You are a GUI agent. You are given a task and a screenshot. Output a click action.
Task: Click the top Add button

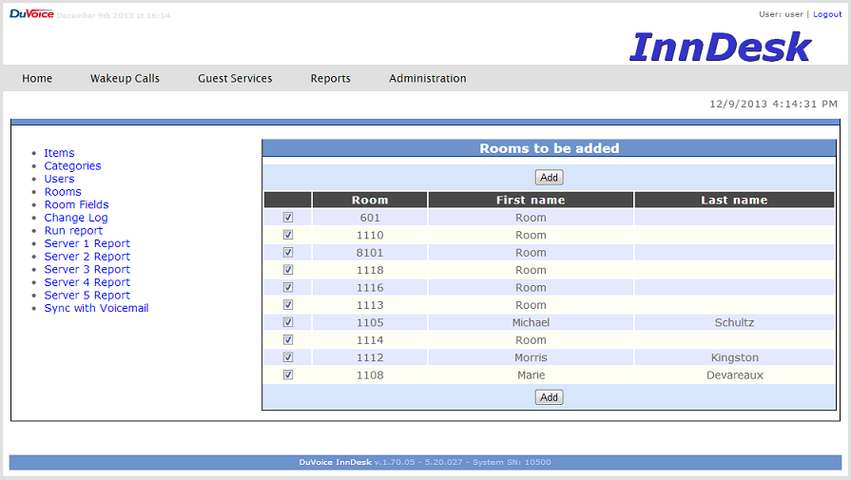tap(550, 178)
